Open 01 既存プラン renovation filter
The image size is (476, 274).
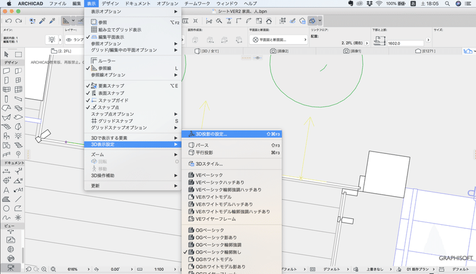pos(418,269)
